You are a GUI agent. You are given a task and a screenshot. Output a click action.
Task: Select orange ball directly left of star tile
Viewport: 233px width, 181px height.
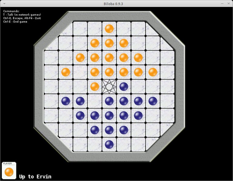[95, 87]
